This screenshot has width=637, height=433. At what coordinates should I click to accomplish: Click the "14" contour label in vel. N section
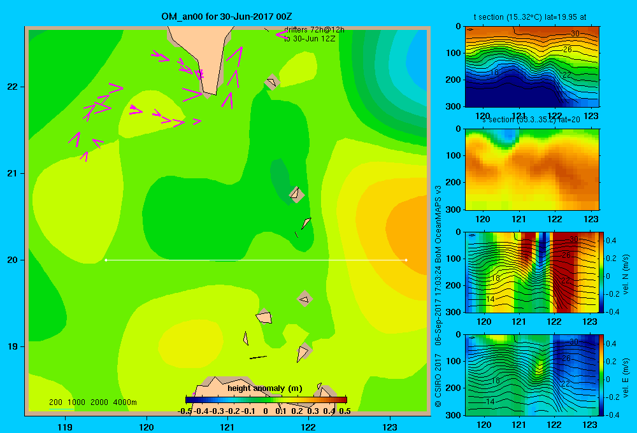(490, 299)
